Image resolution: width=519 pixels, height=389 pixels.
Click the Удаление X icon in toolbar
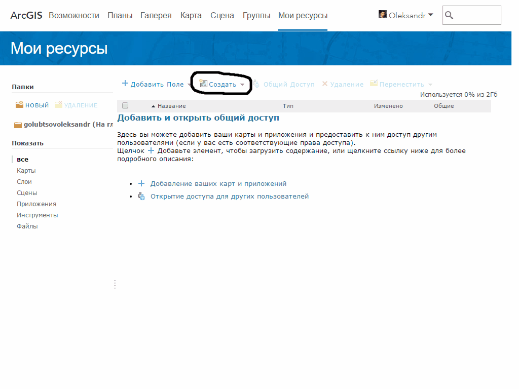tap(325, 84)
